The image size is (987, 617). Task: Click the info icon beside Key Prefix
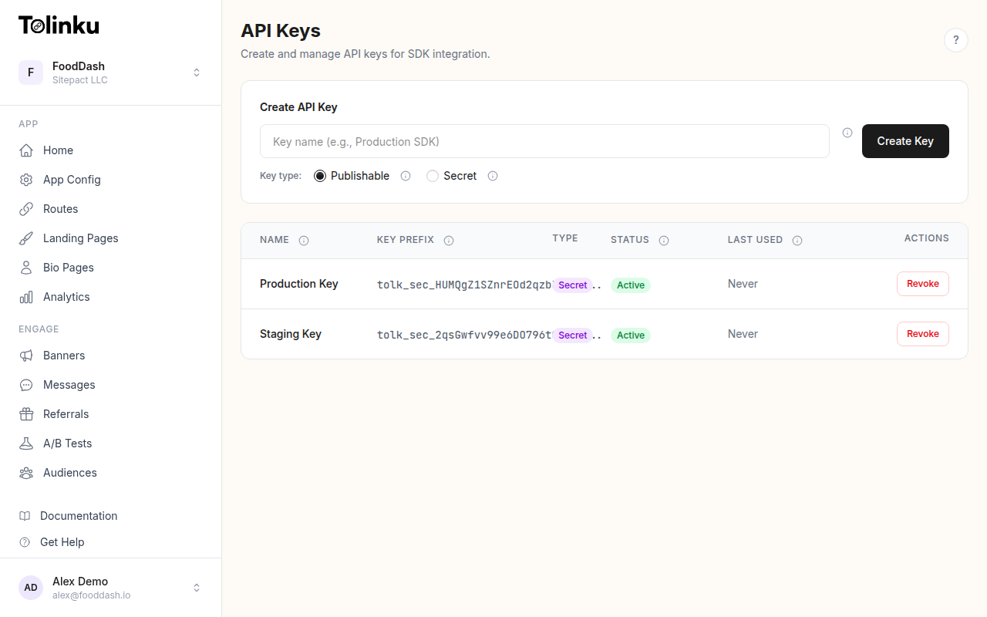pyautogui.click(x=449, y=240)
